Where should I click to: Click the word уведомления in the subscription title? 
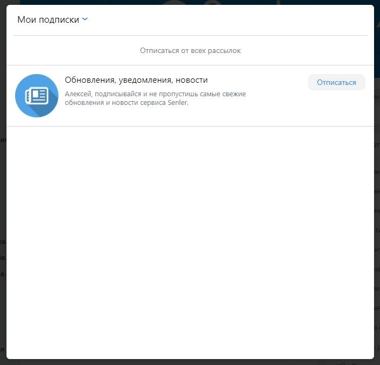click(142, 80)
